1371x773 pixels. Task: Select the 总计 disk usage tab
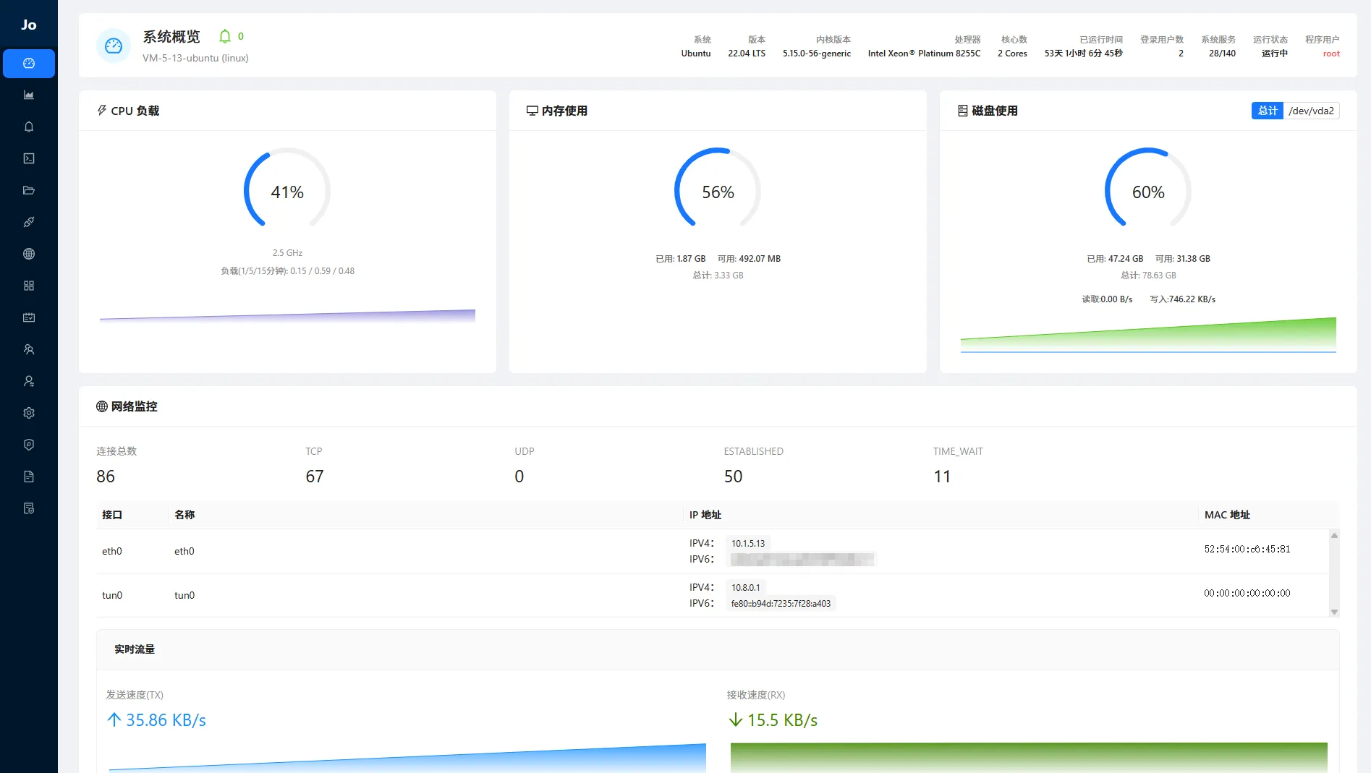click(1267, 111)
